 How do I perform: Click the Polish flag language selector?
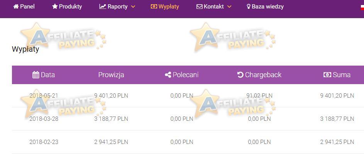[362, 7]
